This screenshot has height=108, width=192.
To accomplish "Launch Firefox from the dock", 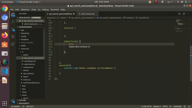I will pos(5,35).
